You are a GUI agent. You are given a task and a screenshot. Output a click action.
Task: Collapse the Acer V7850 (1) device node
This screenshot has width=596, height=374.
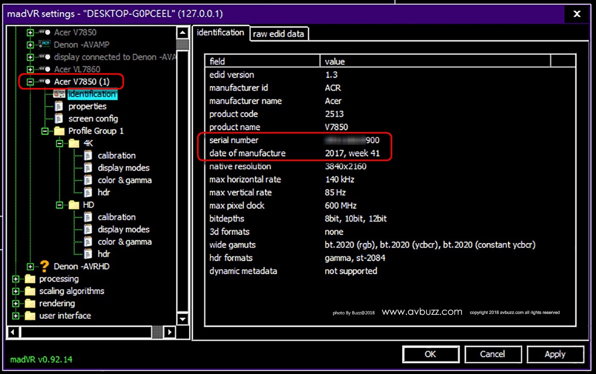click(x=30, y=82)
